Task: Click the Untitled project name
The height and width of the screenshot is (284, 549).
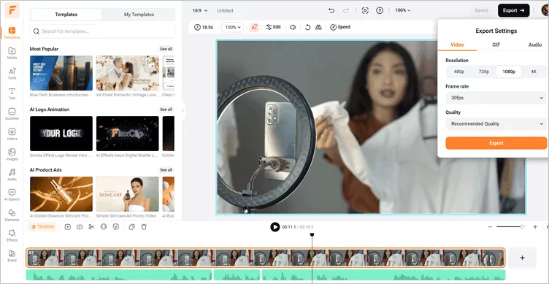Action: click(225, 11)
